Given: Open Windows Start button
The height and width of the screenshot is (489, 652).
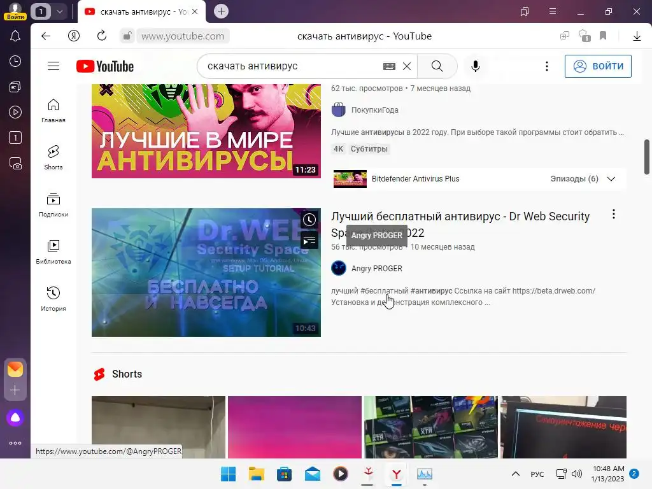Looking at the screenshot, I should (228, 474).
